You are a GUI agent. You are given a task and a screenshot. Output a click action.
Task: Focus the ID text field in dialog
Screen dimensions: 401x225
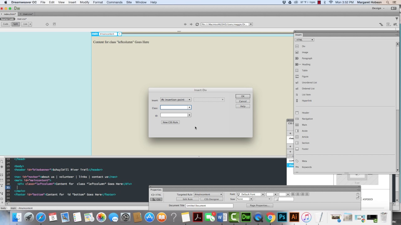[x=174, y=115]
